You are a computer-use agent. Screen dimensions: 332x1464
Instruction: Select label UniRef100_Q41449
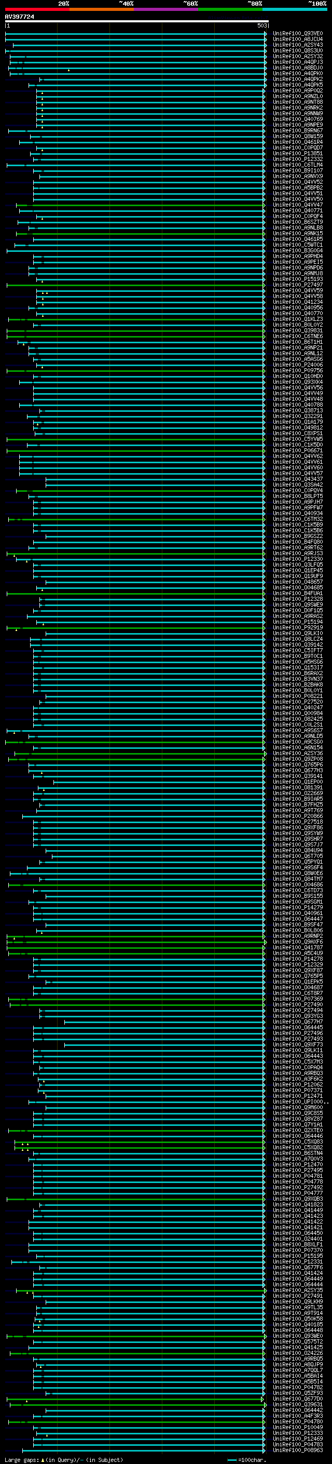click(x=298, y=1210)
